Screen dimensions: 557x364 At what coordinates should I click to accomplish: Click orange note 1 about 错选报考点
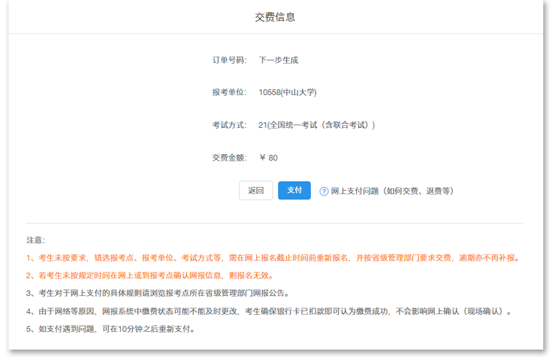click(x=273, y=258)
